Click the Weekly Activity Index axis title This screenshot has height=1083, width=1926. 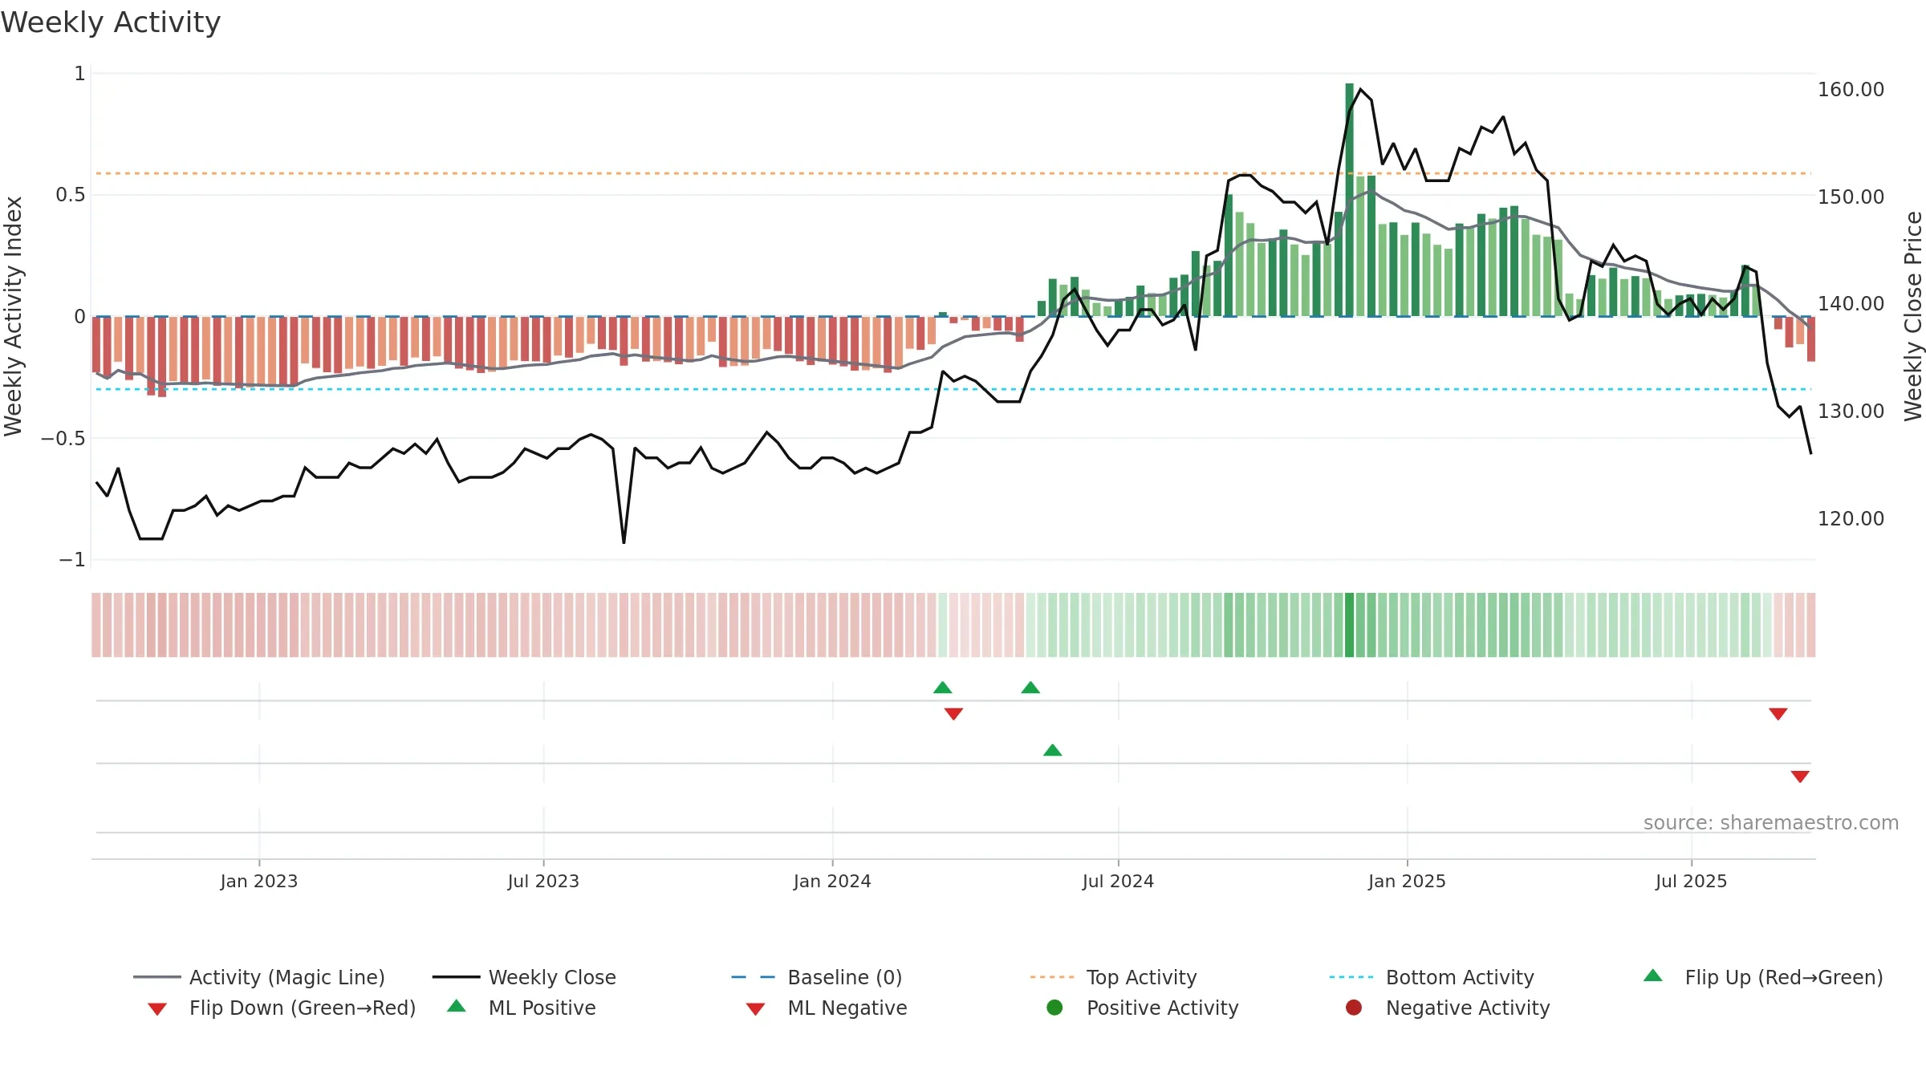(x=13, y=316)
